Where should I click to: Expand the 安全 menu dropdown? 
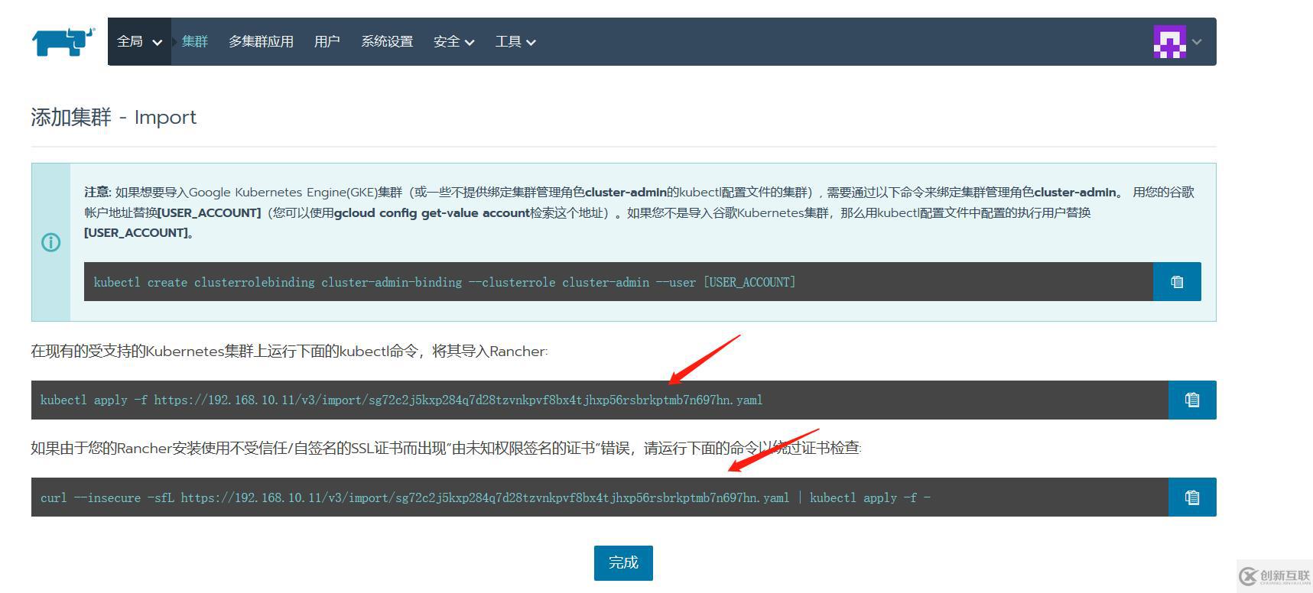[453, 41]
